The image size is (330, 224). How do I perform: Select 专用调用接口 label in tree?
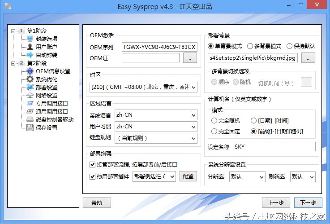tap(52, 103)
